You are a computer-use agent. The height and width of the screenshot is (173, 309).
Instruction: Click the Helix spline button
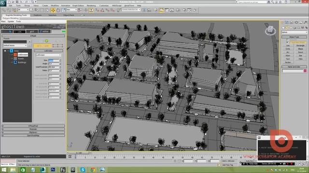(300, 59)
